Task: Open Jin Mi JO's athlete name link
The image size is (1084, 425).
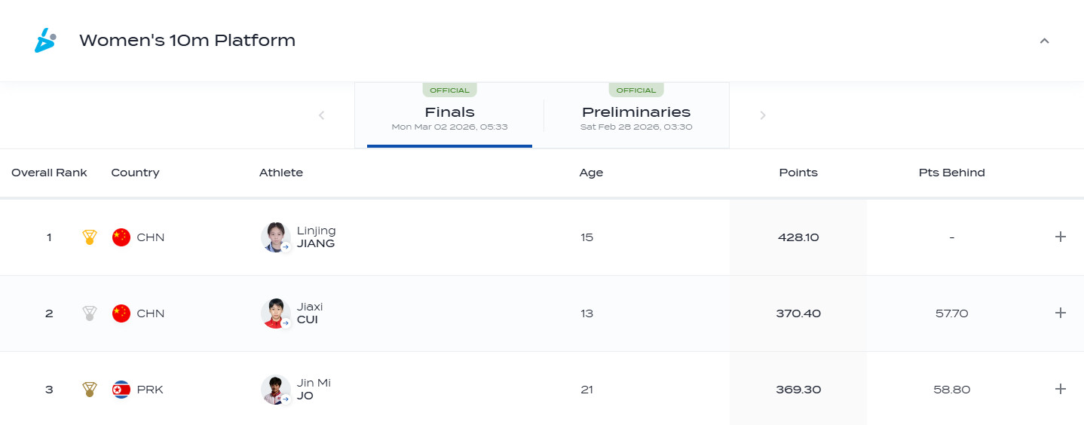Action: pos(314,390)
